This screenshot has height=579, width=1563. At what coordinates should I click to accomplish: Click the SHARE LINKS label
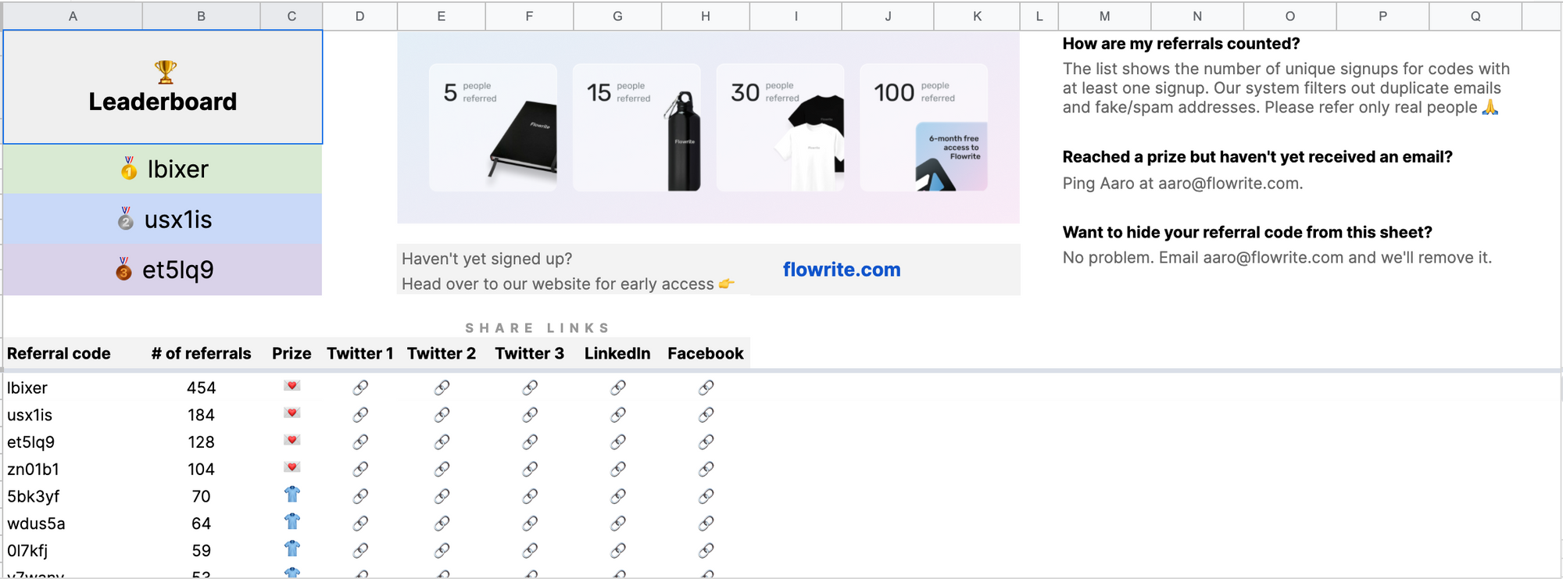pyautogui.click(x=538, y=328)
